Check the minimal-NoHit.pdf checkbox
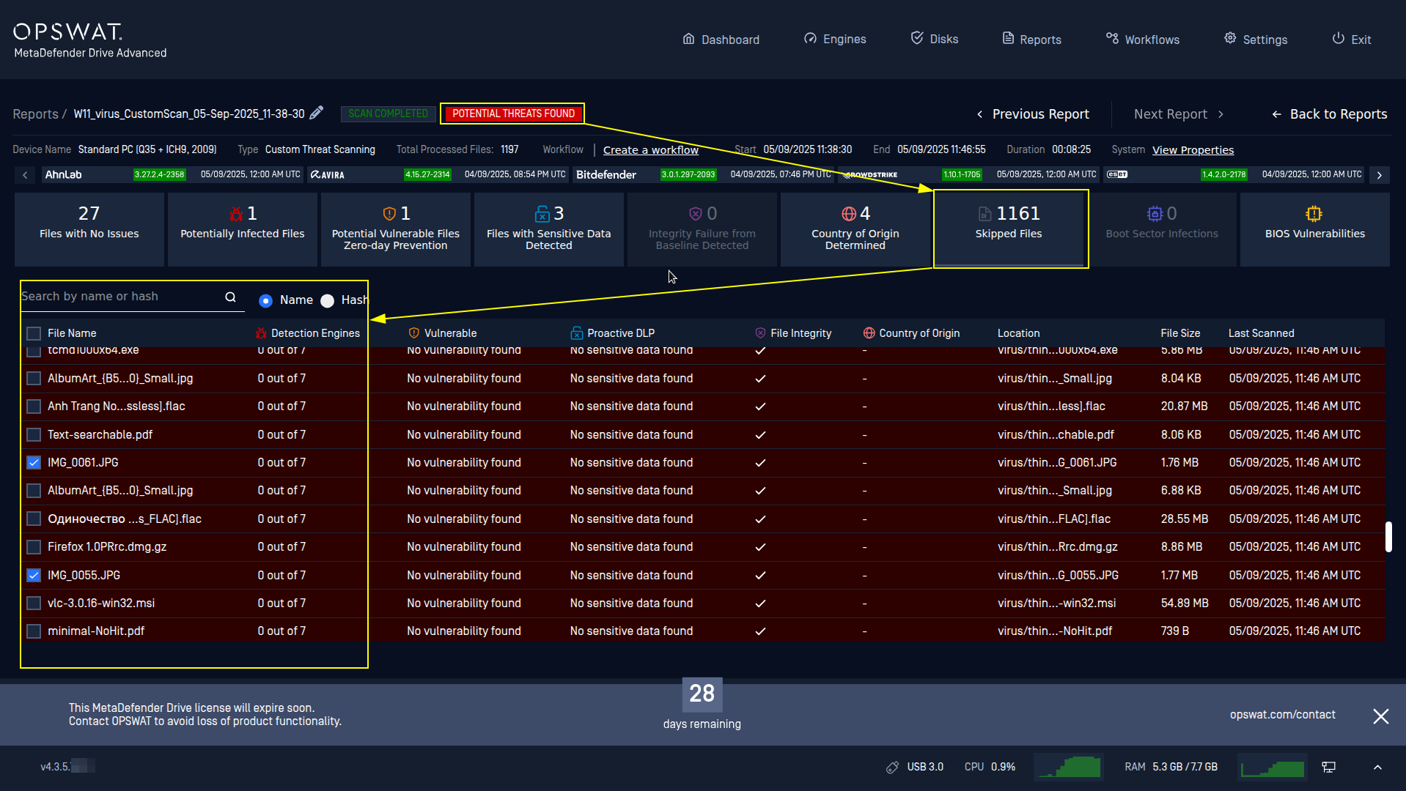This screenshot has height=791, width=1406. 34,631
